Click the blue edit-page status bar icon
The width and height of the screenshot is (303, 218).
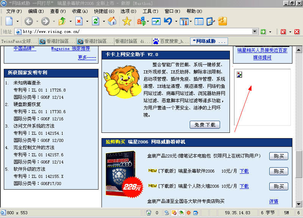(x=196, y=213)
